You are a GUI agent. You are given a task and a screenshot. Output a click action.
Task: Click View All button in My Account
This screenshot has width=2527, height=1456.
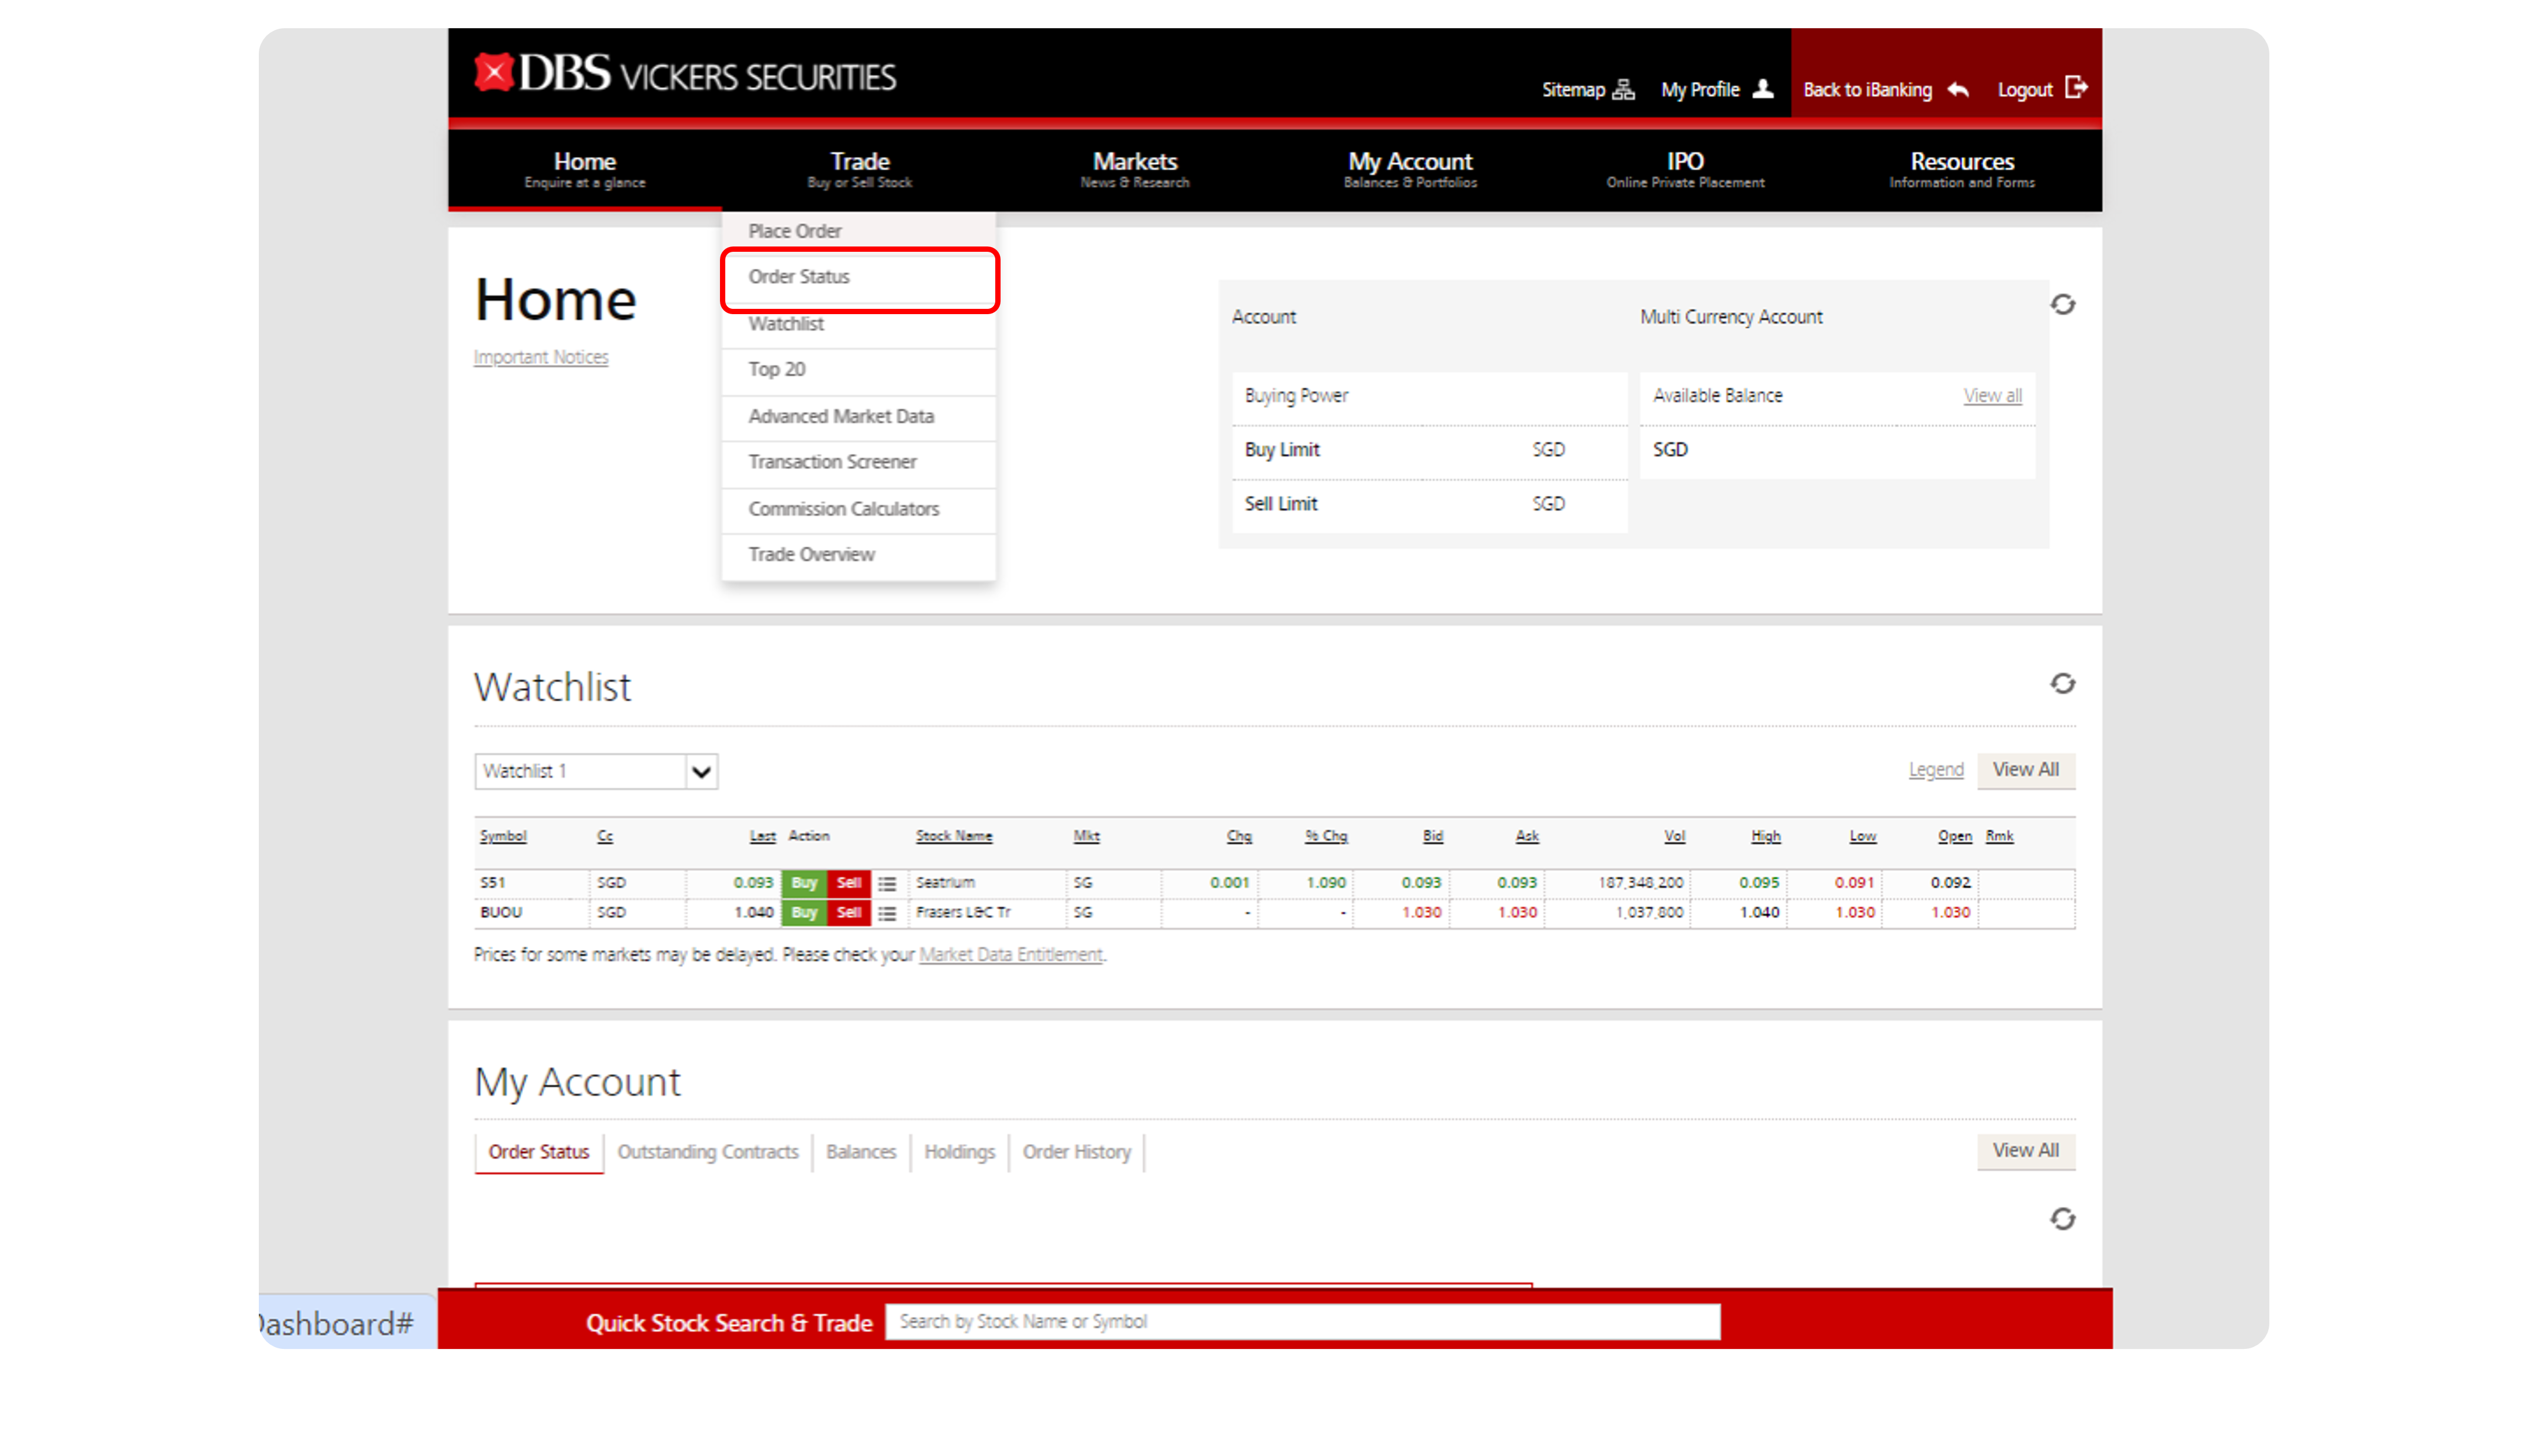click(x=2025, y=1151)
